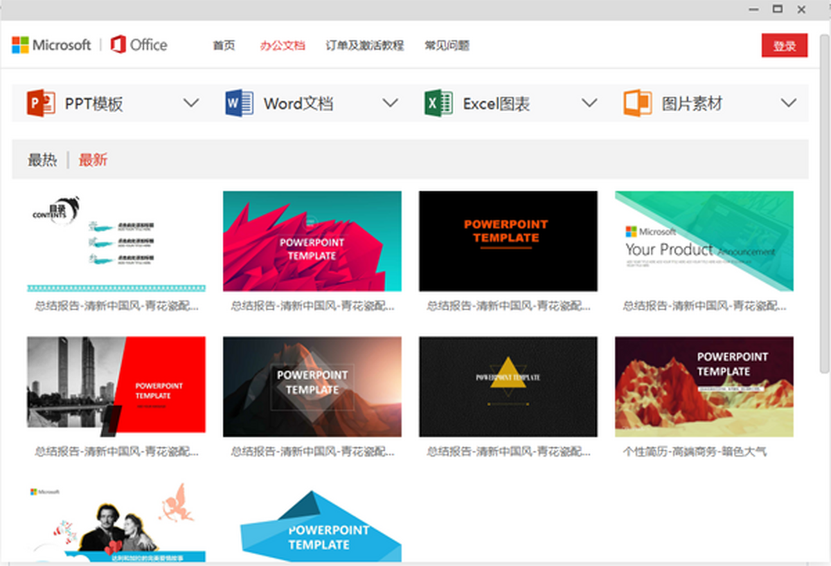The width and height of the screenshot is (831, 566).
Task: Select the 最新 tab
Action: 94,158
